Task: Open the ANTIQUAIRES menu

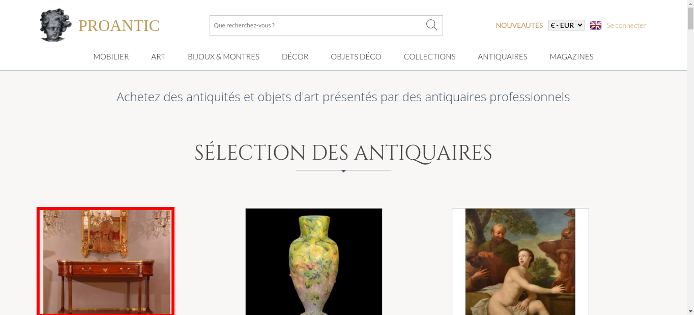Action: 502,57
